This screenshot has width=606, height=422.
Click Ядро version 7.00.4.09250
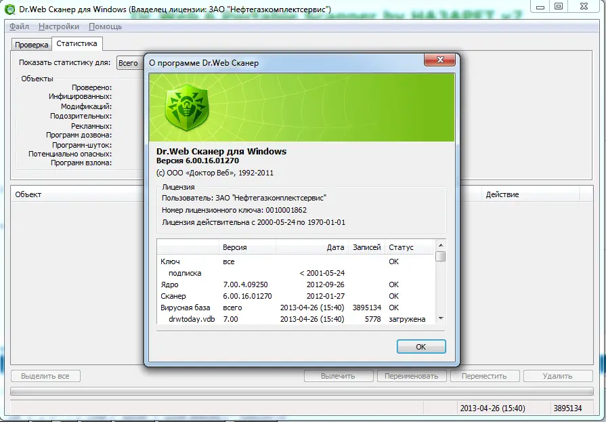pos(245,284)
